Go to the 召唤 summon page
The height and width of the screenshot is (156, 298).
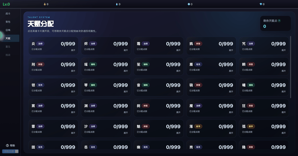[8, 30]
